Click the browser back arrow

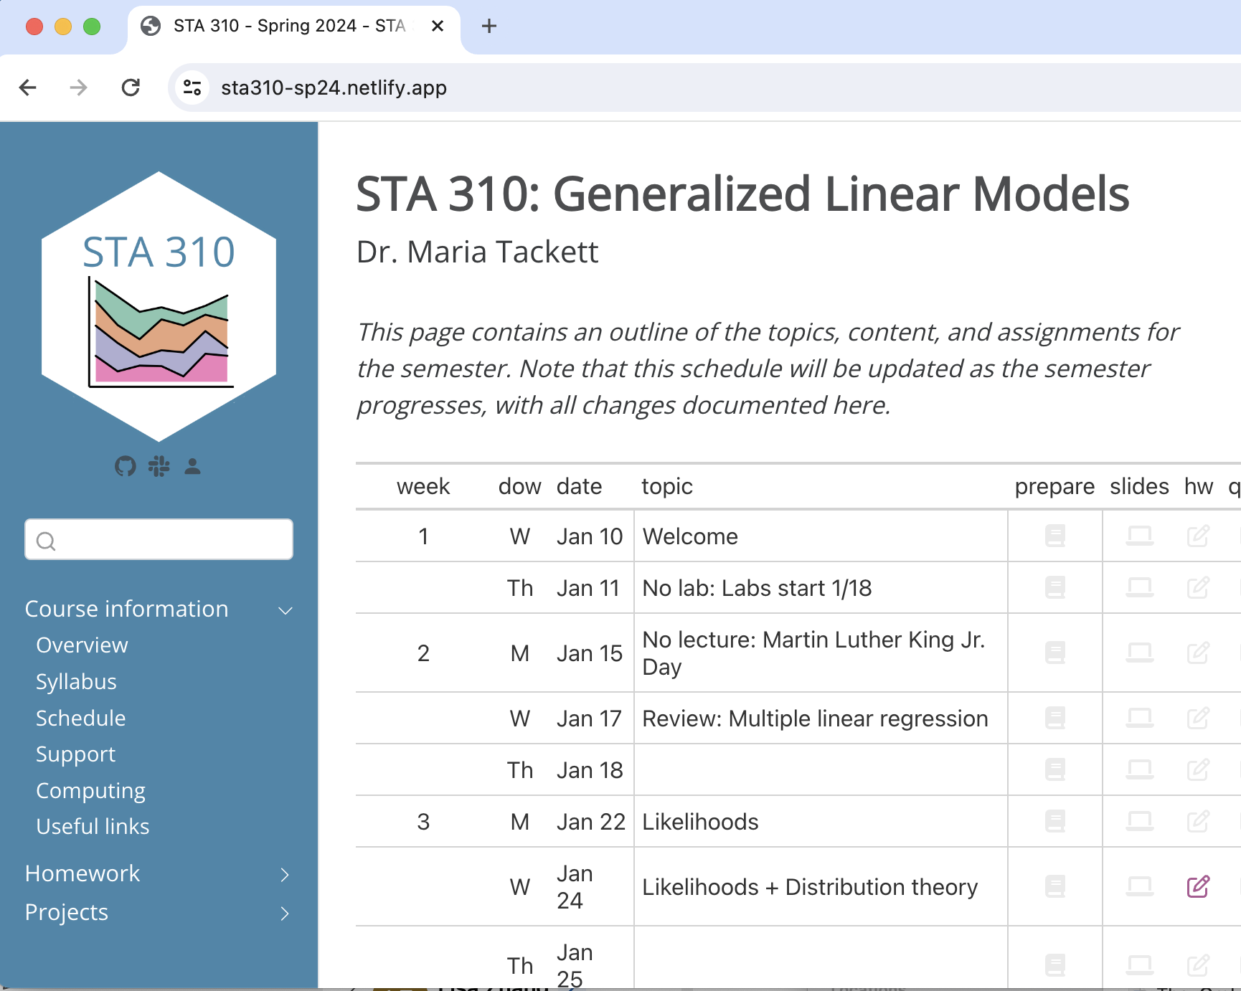[x=27, y=87]
